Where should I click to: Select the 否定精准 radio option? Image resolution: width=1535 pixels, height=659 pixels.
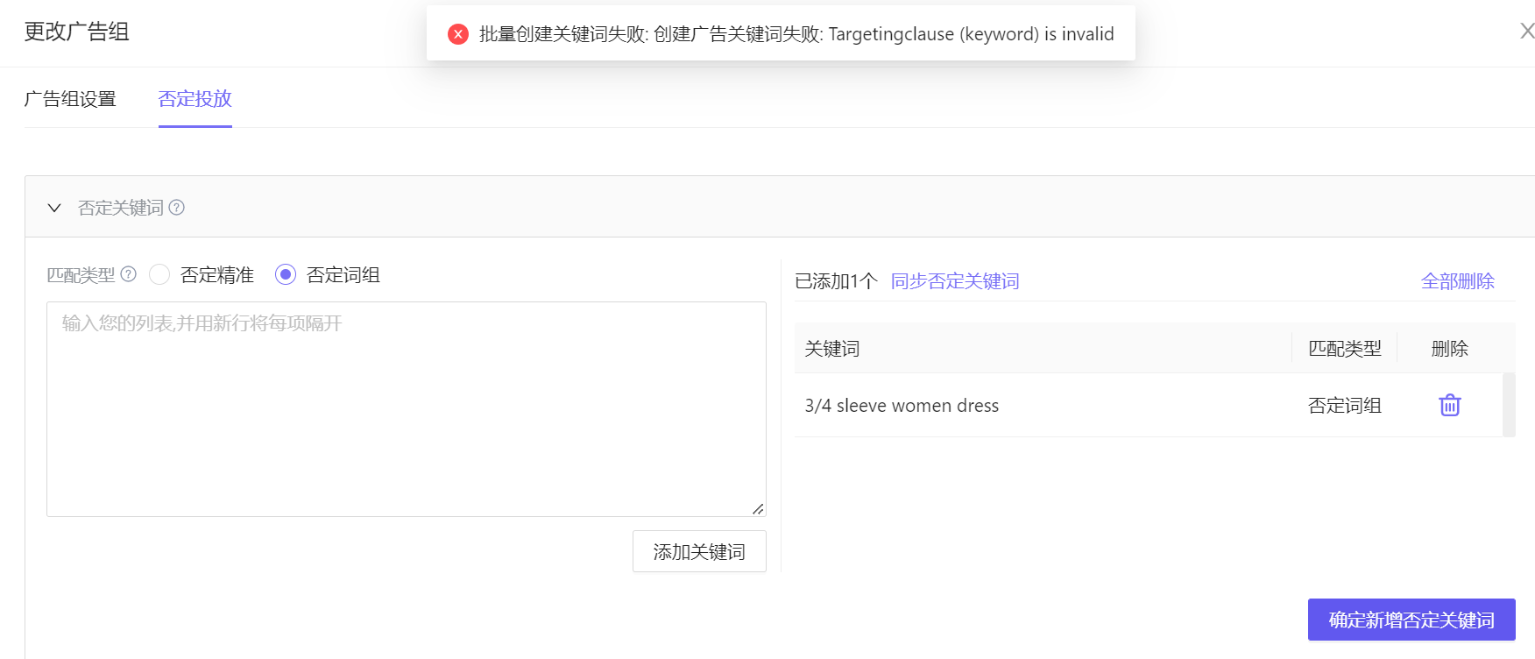(159, 274)
